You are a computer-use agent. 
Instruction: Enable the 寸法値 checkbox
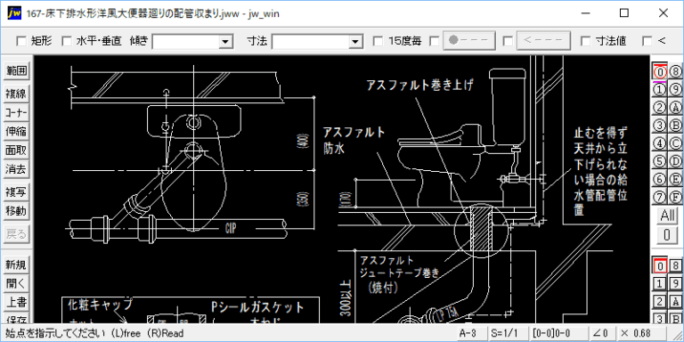click(586, 42)
